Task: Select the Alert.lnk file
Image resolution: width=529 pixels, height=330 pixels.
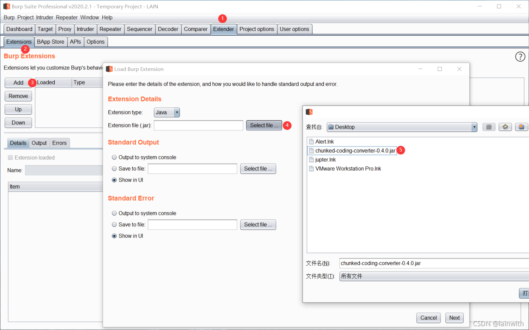Action: tap(321, 142)
